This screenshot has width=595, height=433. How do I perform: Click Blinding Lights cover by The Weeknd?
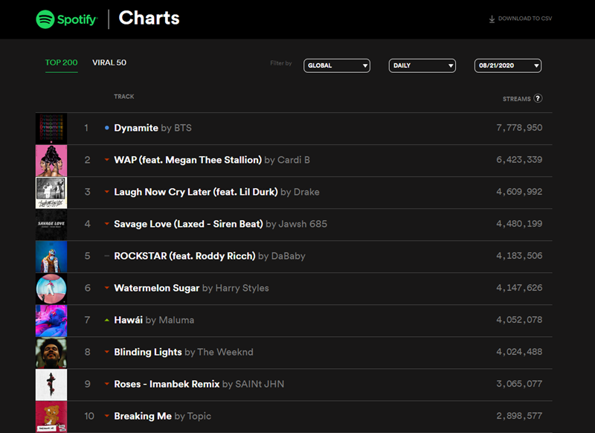[51, 352]
